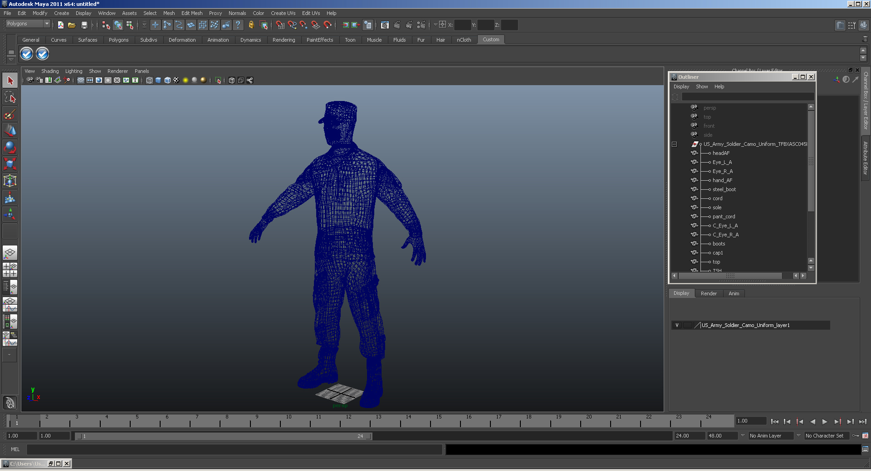Click the current frame field 1.00
Image resolution: width=871 pixels, height=471 pixels.
[x=751, y=421]
